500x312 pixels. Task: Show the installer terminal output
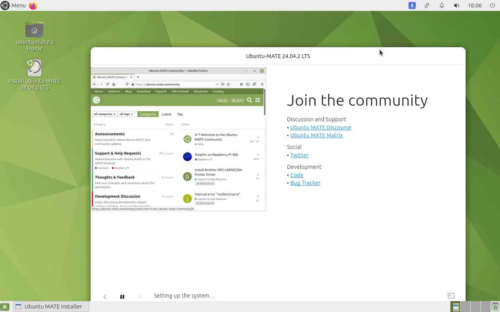(x=451, y=296)
